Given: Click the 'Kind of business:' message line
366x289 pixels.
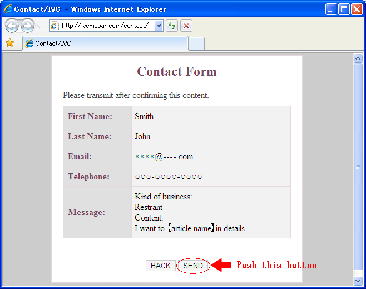Looking at the screenshot, I should coord(163,197).
